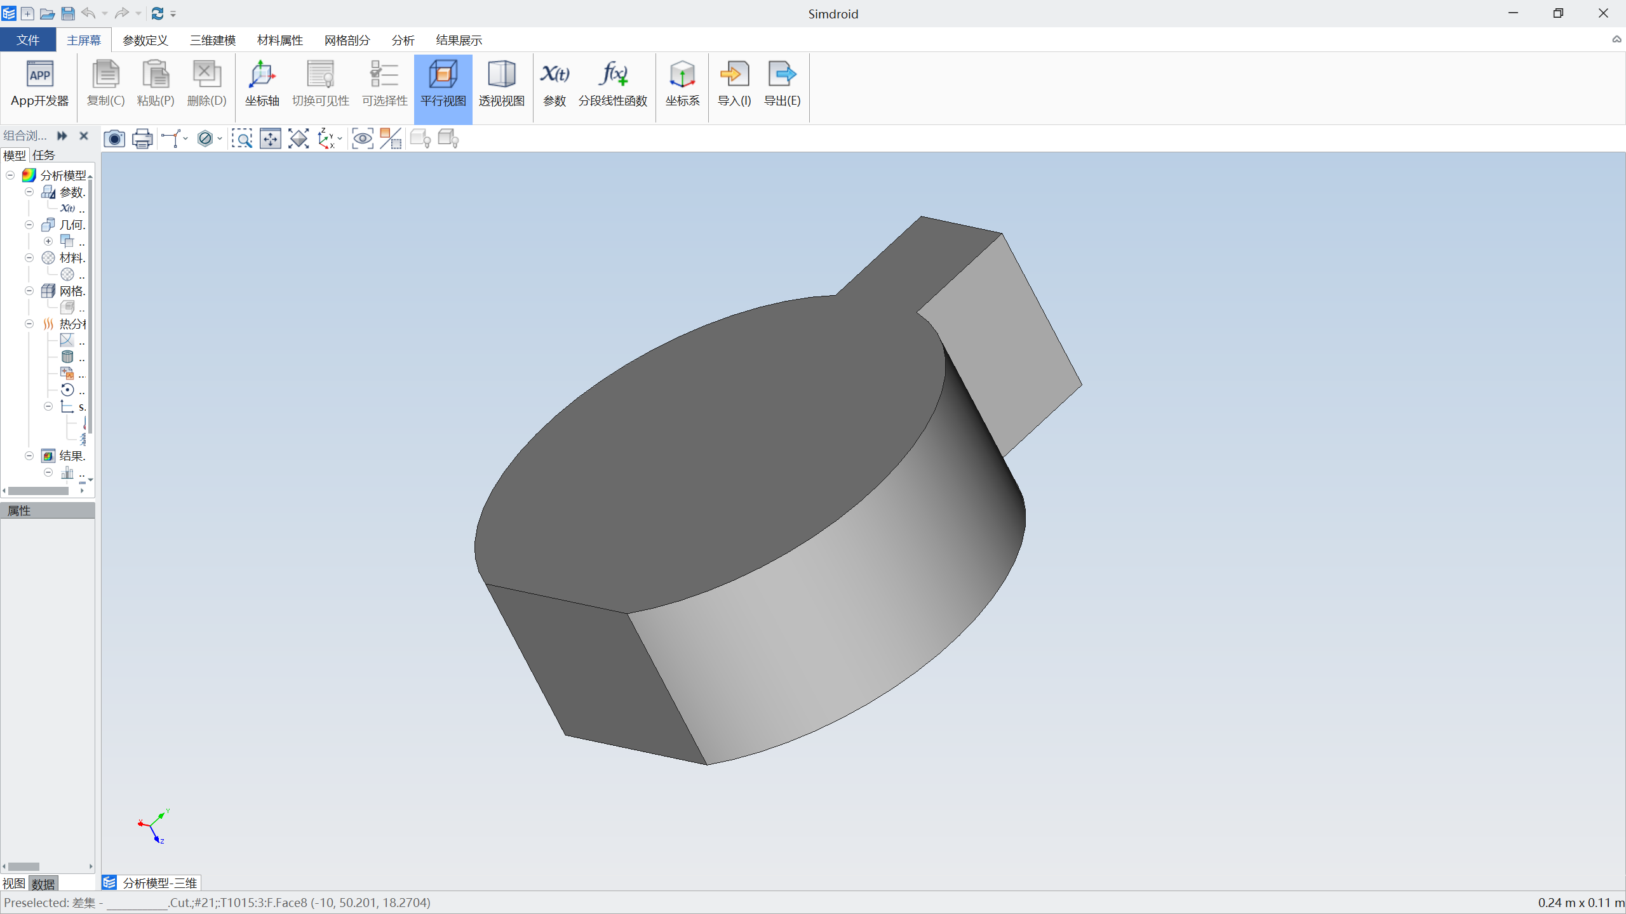Open the measure tool dropdown arrow
Screen dimensions: 1626x914
click(185, 138)
